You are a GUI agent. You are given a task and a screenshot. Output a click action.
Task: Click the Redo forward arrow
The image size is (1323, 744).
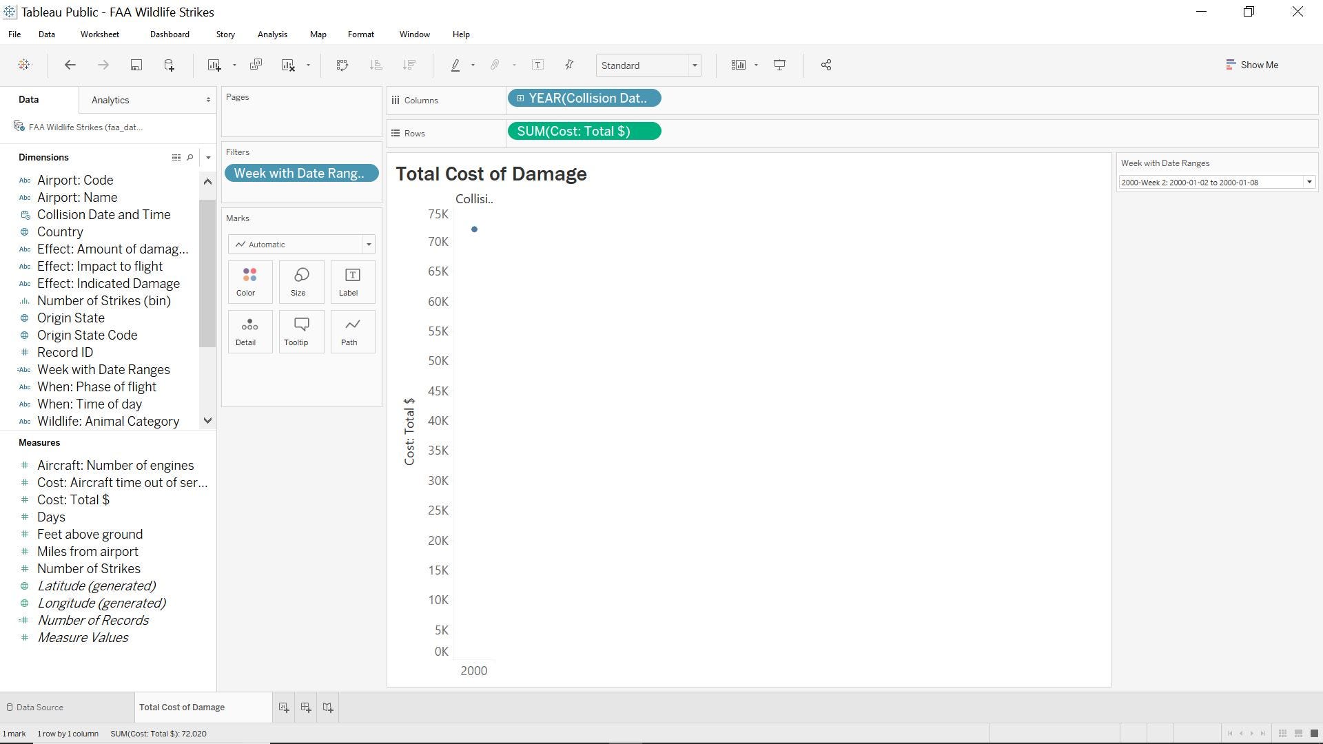103,65
